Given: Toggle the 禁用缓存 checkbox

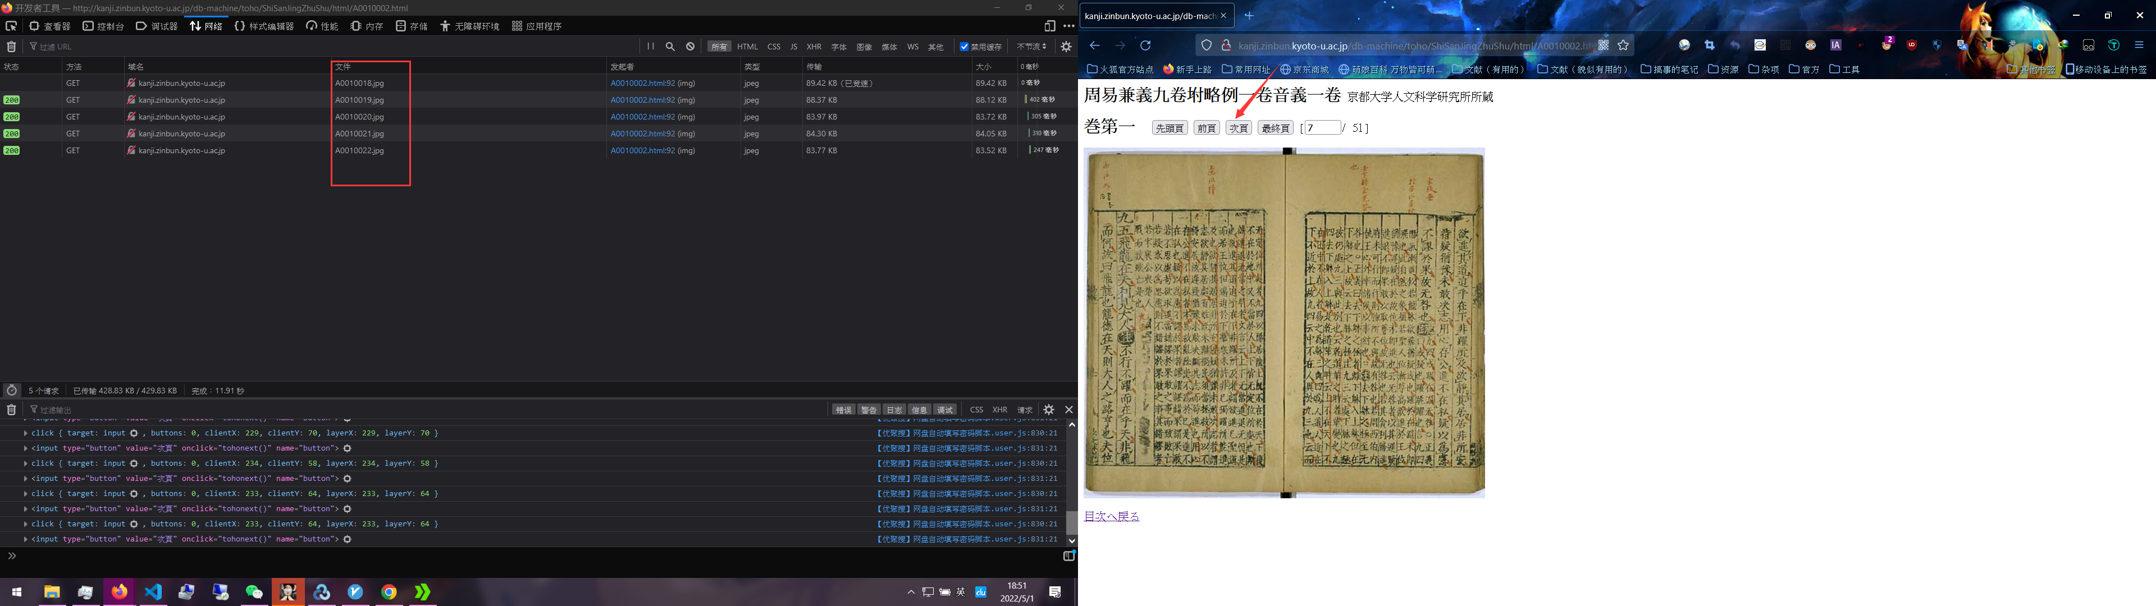Looking at the screenshot, I should coord(964,47).
